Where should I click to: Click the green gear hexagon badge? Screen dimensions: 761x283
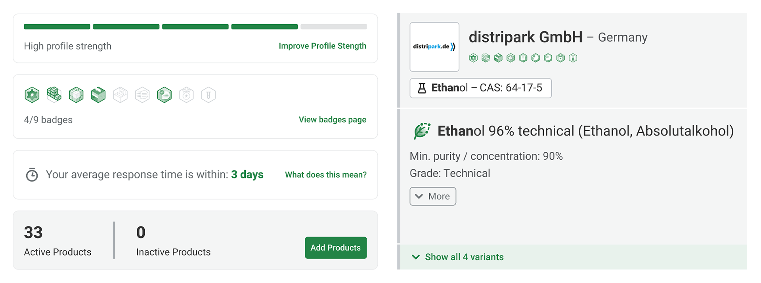(x=32, y=95)
